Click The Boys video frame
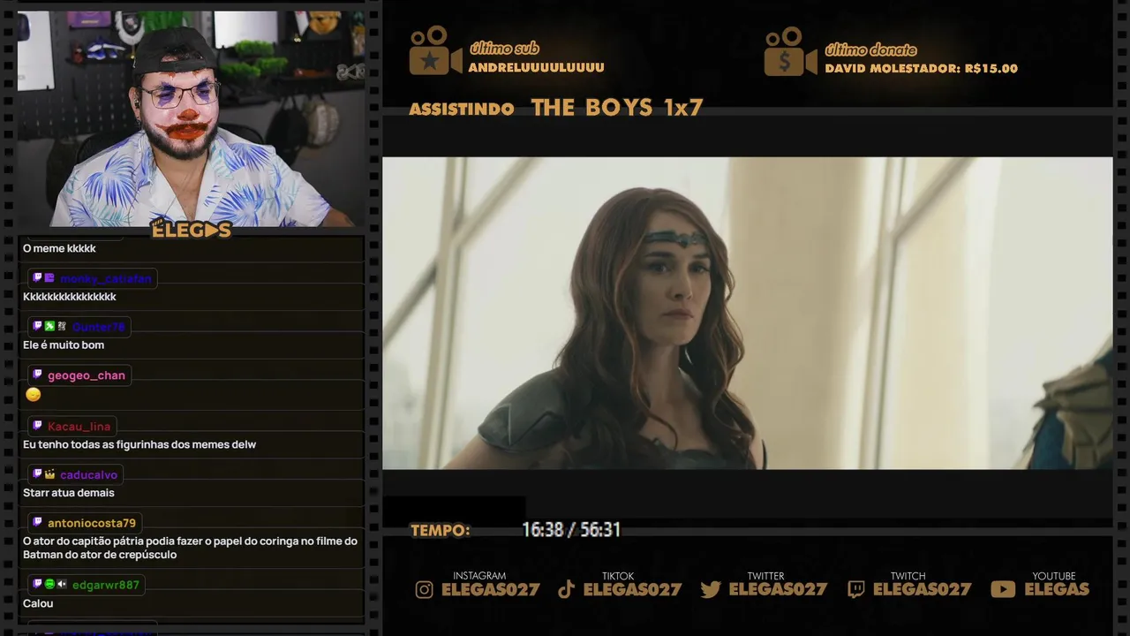The image size is (1130, 636). point(748,313)
